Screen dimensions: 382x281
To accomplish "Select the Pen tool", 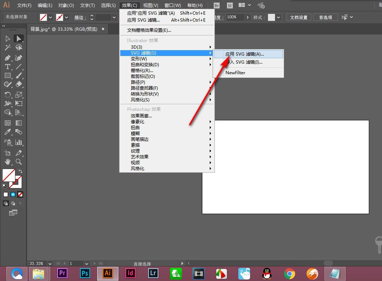I will pyautogui.click(x=7, y=58).
